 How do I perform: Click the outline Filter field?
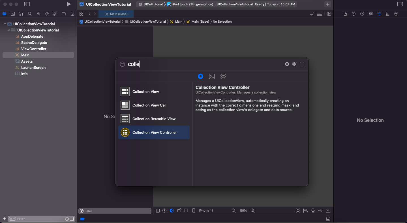[115, 211]
